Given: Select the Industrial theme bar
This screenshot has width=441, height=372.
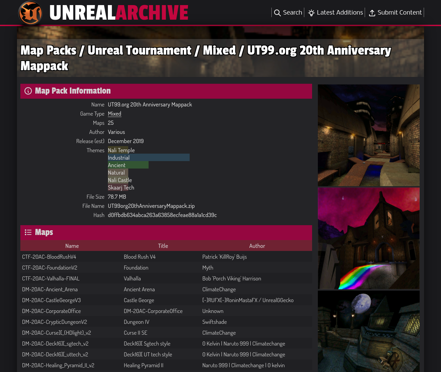Looking at the screenshot, I should (x=148, y=158).
